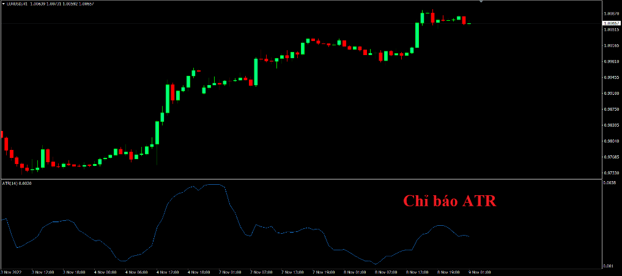Click the 3 Nov 18:00 time label
The width and height of the screenshot is (622, 276).
click(x=74, y=273)
